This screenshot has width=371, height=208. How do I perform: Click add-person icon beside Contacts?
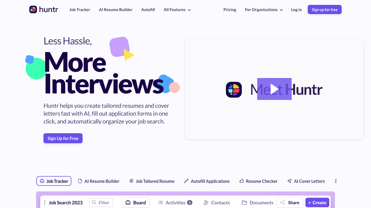click(x=206, y=203)
